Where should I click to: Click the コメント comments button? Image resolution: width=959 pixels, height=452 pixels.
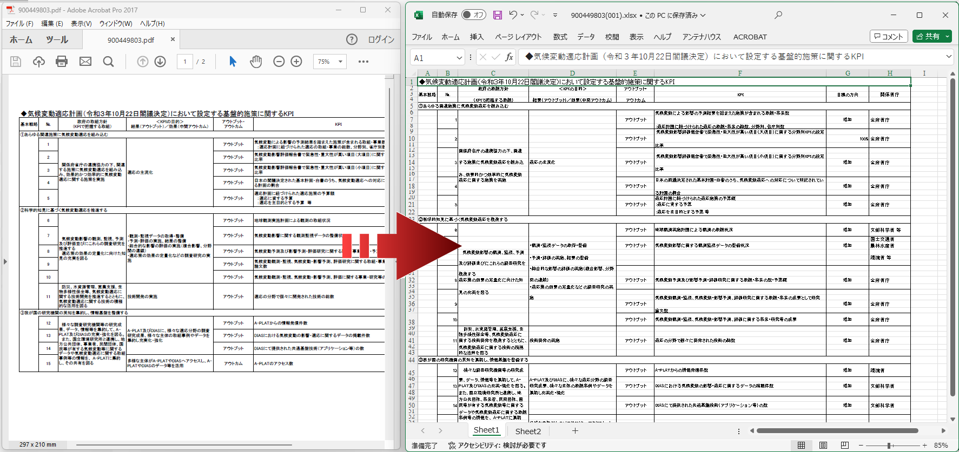(x=888, y=36)
